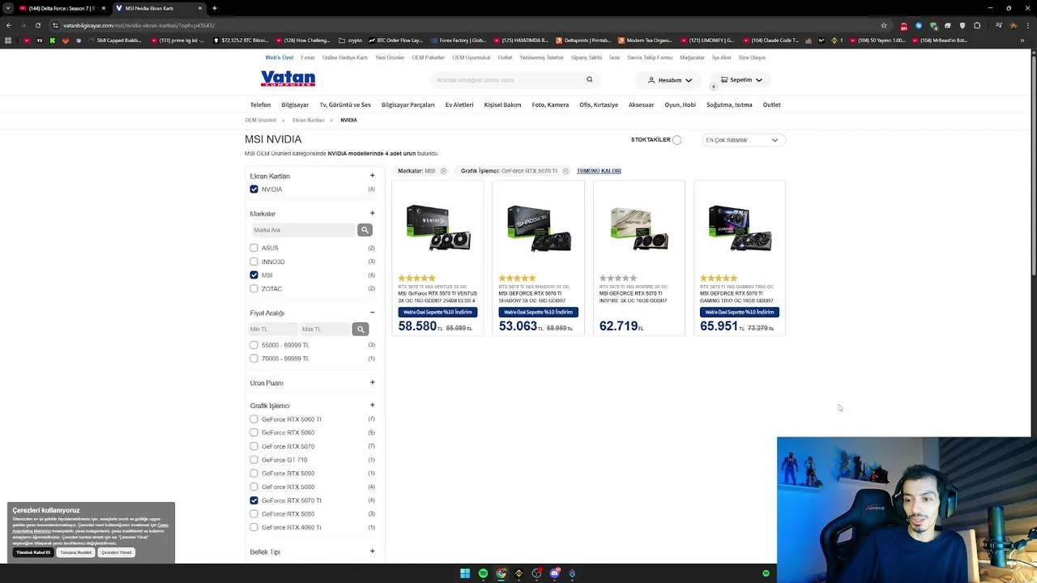
Task: Click Tümünü Kabul Et cookie button
Action: (33, 552)
